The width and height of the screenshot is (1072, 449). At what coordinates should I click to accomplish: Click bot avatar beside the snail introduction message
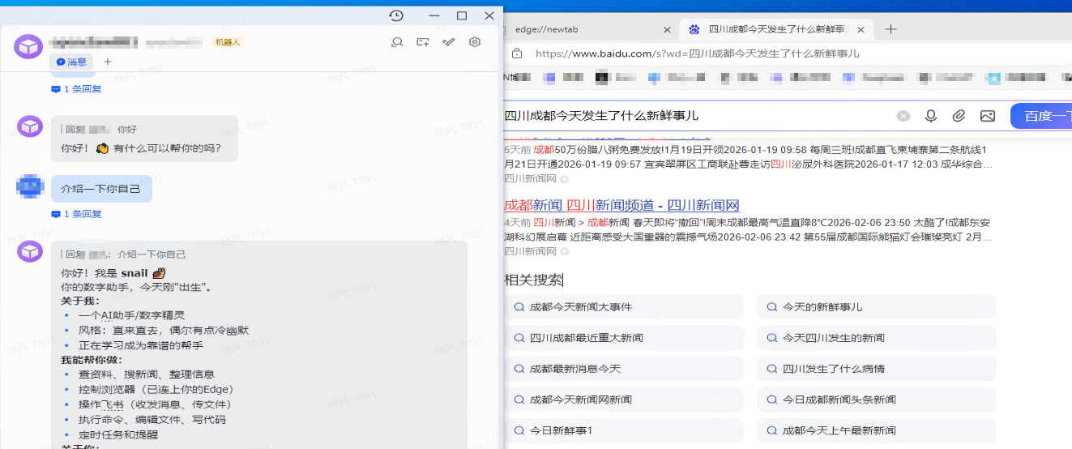[30, 251]
